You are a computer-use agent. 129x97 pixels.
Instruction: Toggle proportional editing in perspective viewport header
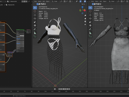point(70,1)
